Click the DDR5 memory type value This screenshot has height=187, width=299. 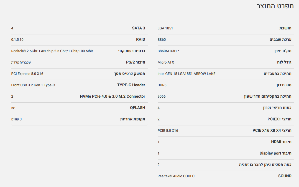[162, 85]
